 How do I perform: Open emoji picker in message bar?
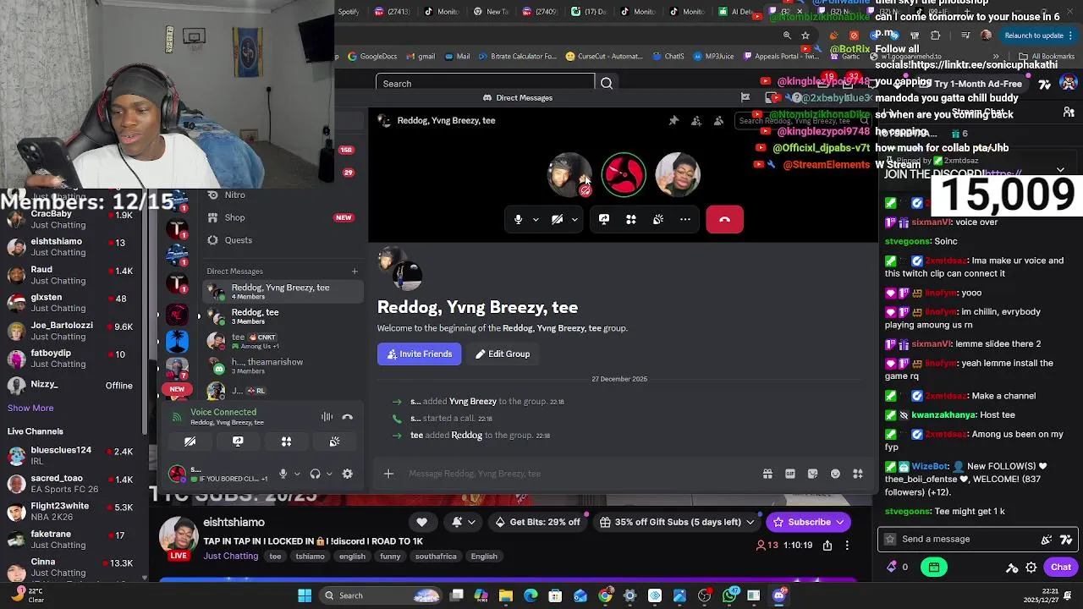pyautogui.click(x=835, y=474)
